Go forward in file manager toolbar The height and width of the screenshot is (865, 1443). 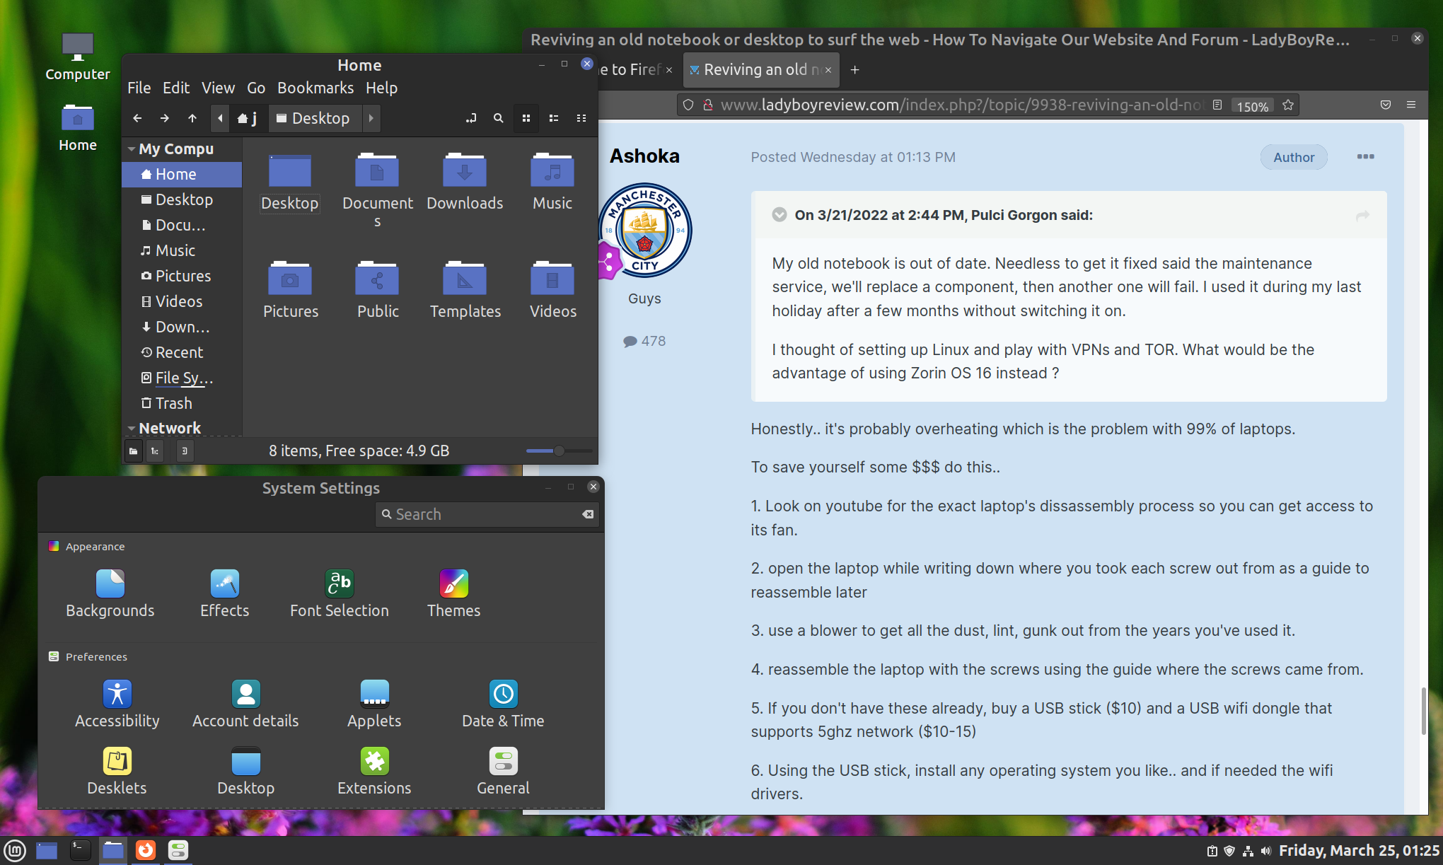point(164,118)
